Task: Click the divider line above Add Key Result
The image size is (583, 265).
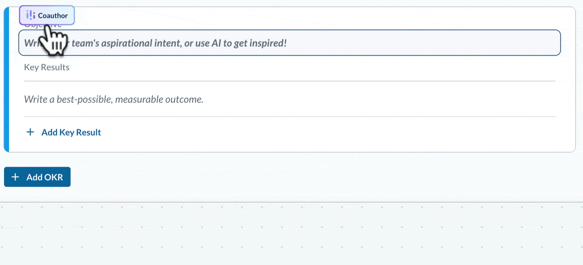Action: (x=290, y=117)
